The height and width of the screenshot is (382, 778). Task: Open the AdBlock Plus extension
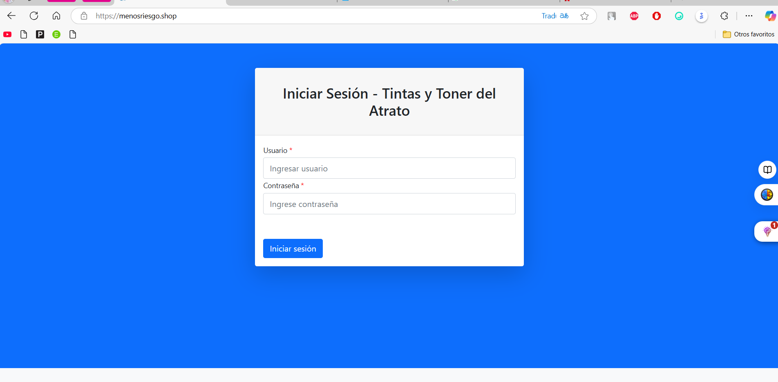[x=634, y=16]
